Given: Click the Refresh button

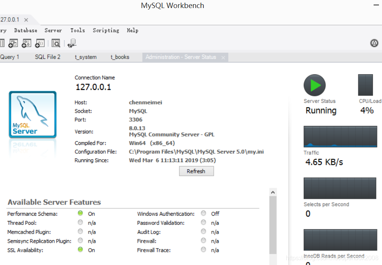Looking at the screenshot, I should (x=197, y=171).
